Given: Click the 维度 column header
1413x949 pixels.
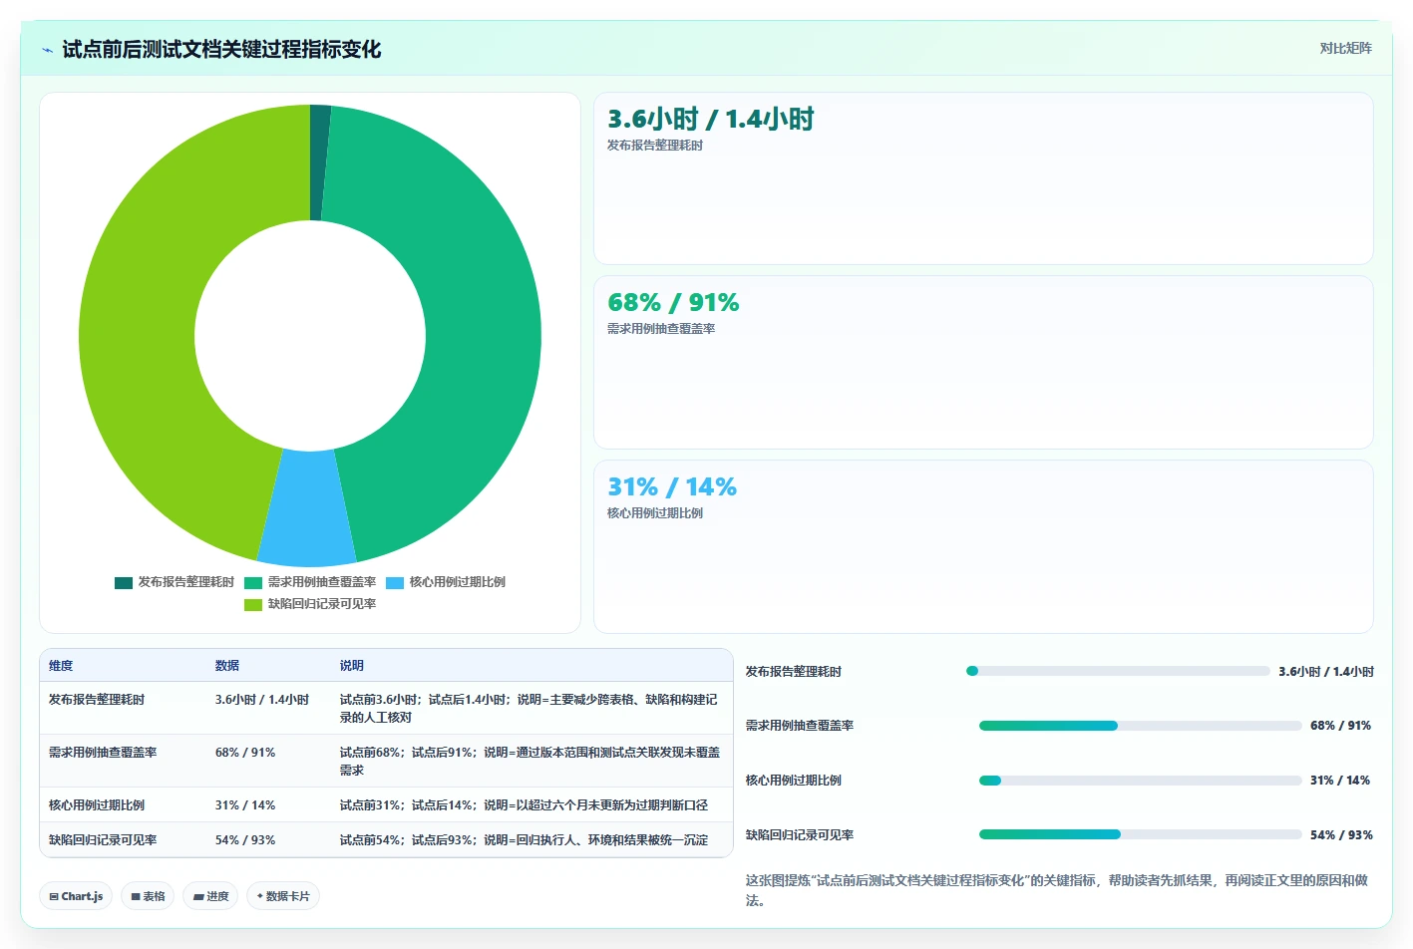Looking at the screenshot, I should 61,666.
